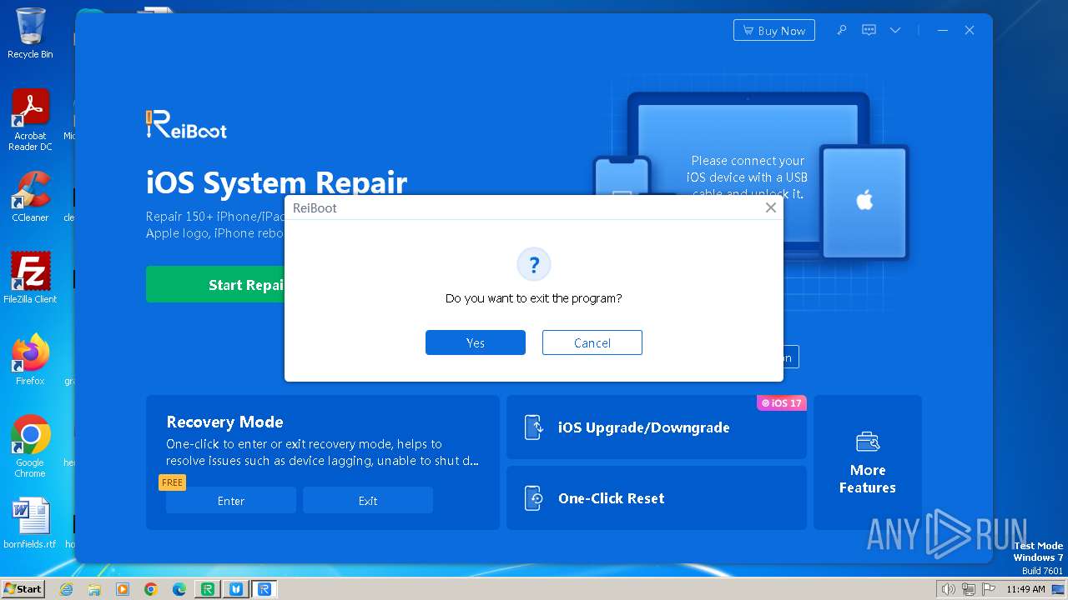Open Action Center flag tray icon

[989, 589]
